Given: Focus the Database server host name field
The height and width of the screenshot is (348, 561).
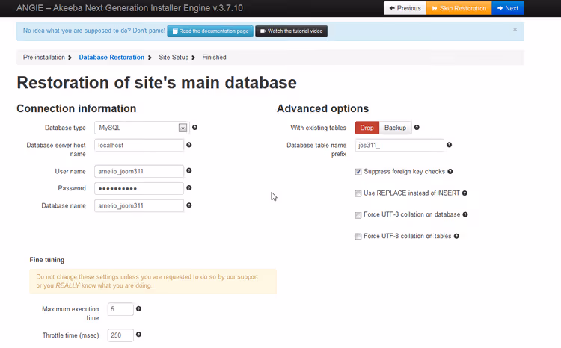Looking at the screenshot, I should [139, 145].
